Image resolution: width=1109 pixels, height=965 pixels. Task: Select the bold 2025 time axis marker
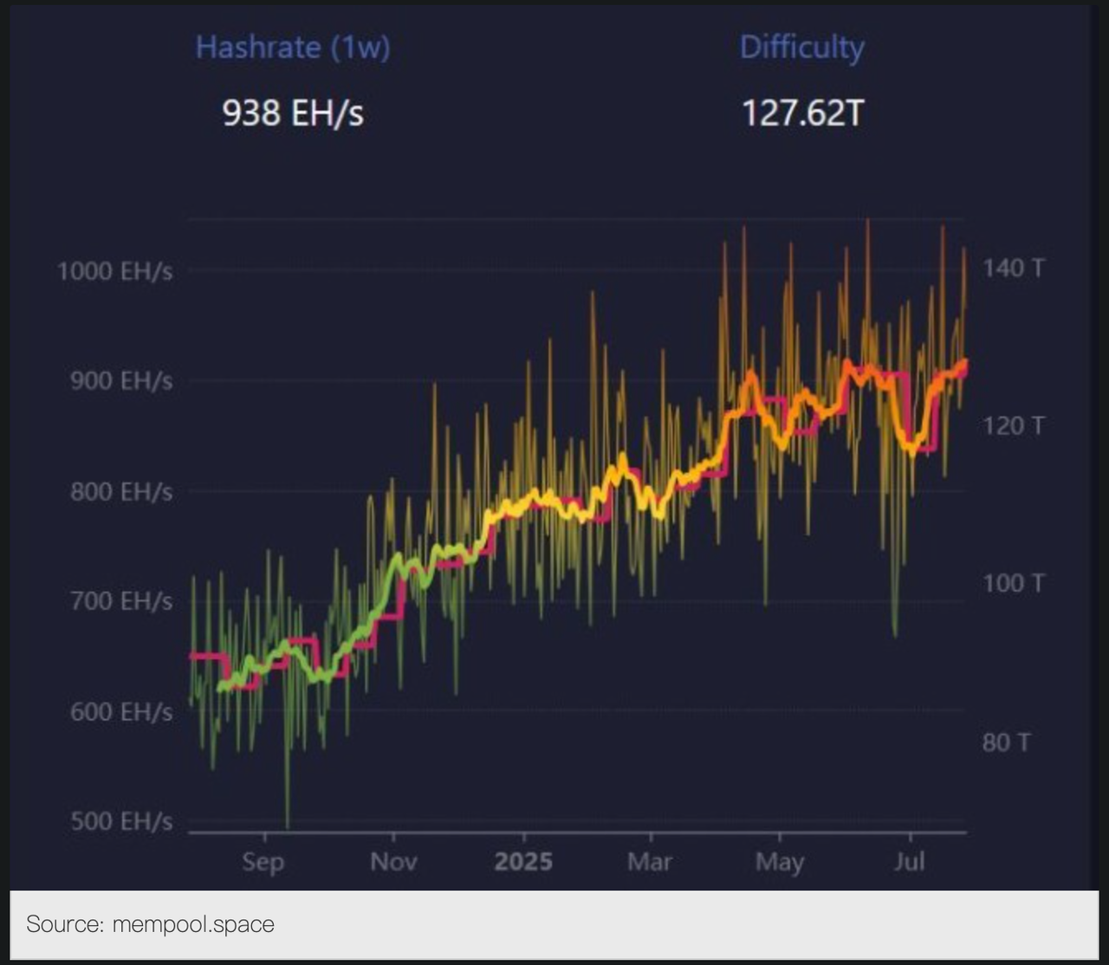pos(523,862)
